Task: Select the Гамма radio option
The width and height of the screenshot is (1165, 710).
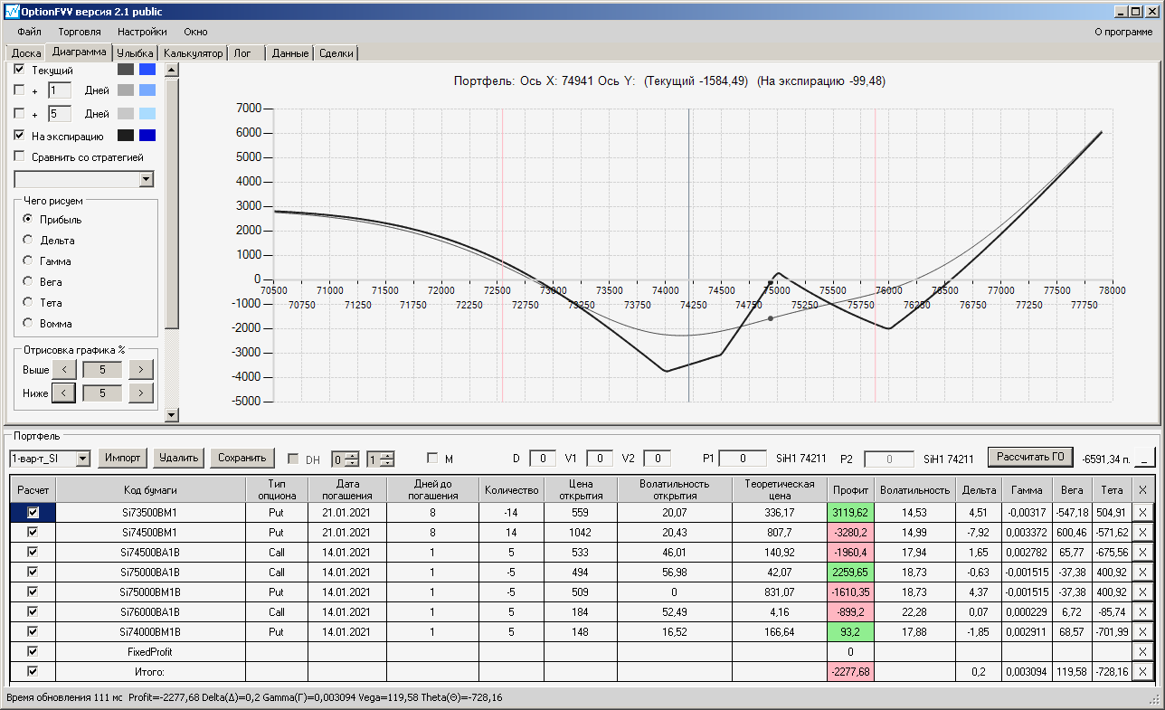Action: [x=28, y=261]
